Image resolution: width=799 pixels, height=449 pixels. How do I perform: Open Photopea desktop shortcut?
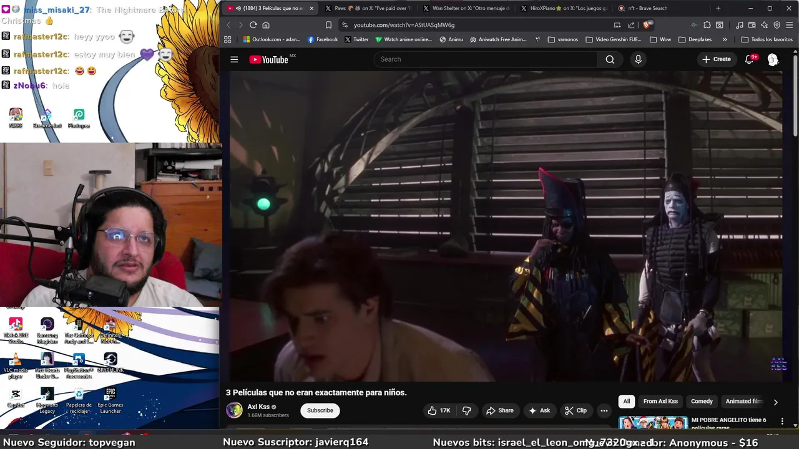(79, 118)
